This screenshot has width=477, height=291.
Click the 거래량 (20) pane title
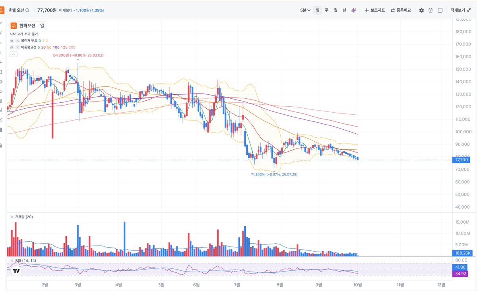24,217
